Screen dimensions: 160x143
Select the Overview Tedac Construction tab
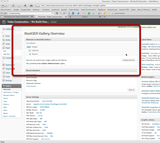coord(51,17)
